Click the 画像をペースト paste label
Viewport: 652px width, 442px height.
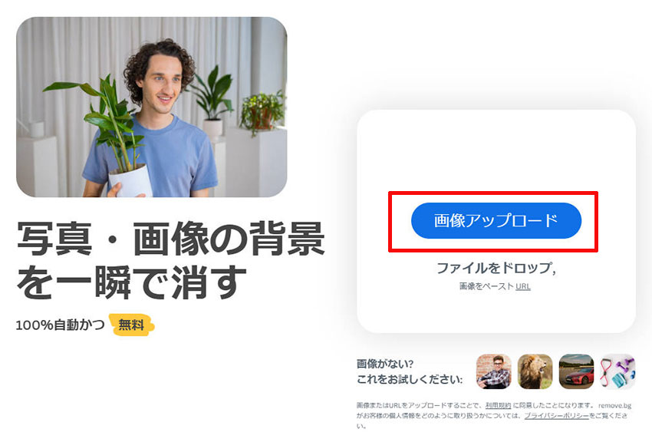[487, 286]
